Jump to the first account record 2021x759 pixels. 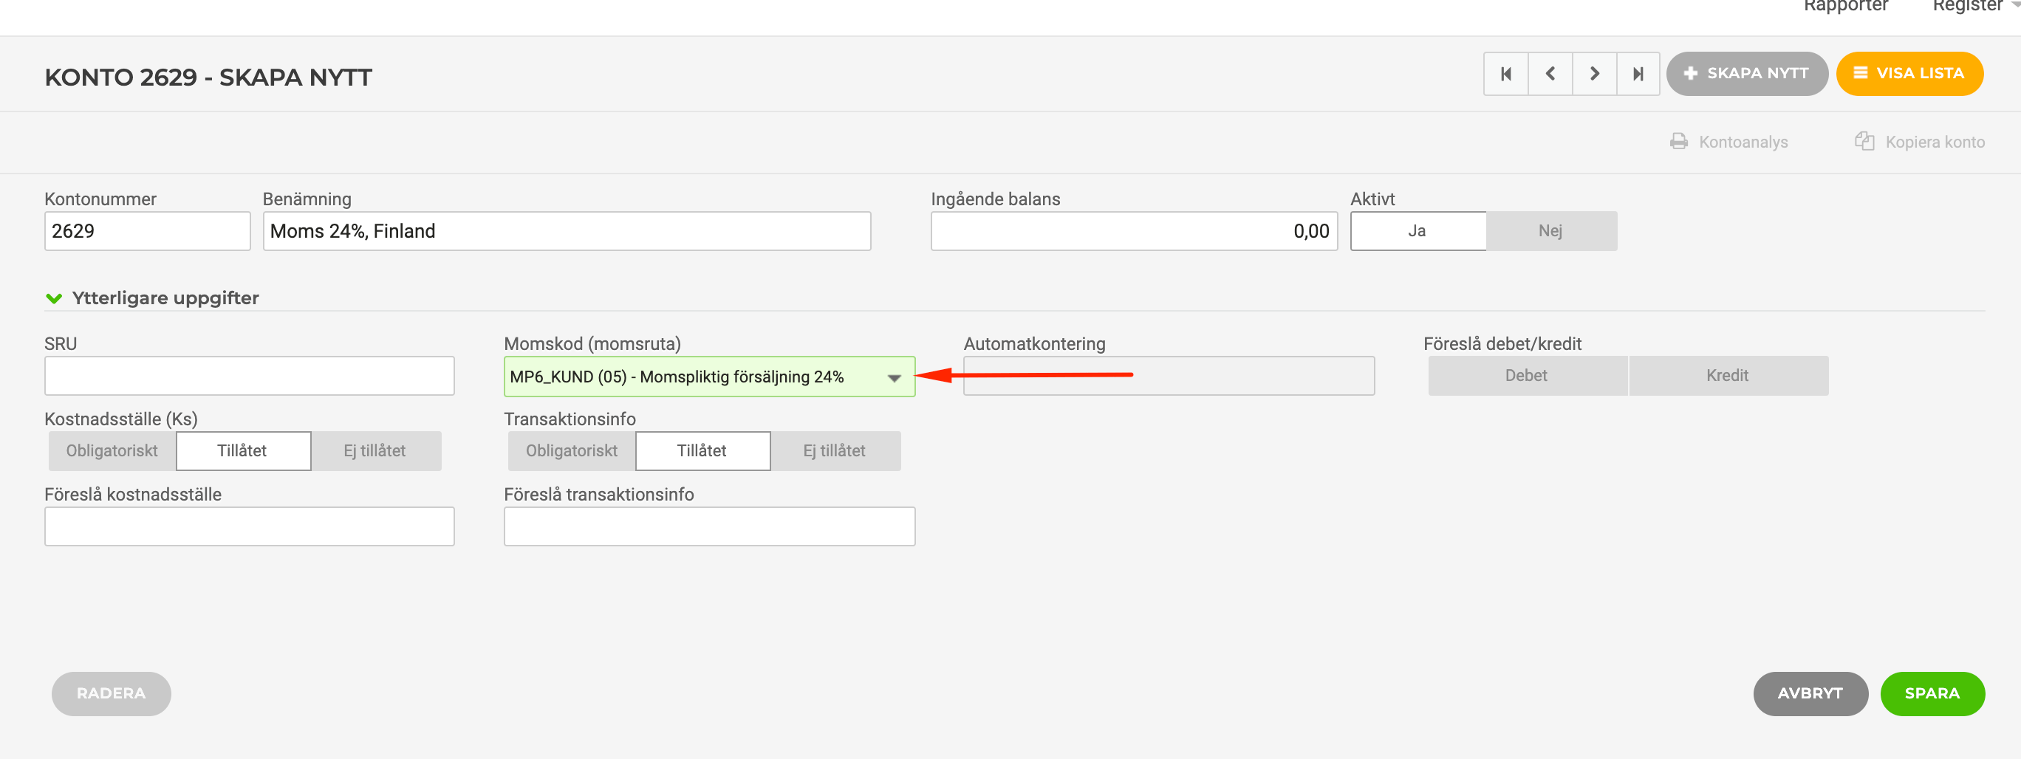(1505, 74)
